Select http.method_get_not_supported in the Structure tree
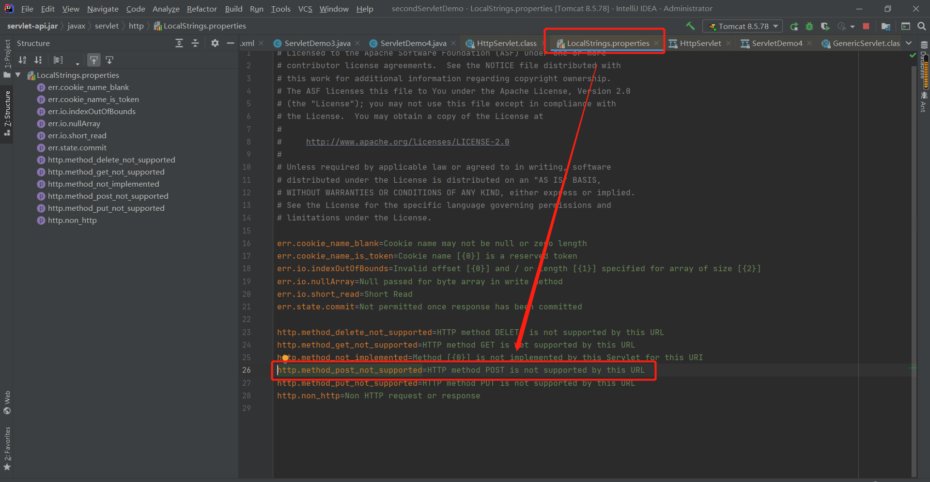This screenshot has height=482, width=930. 106,172
